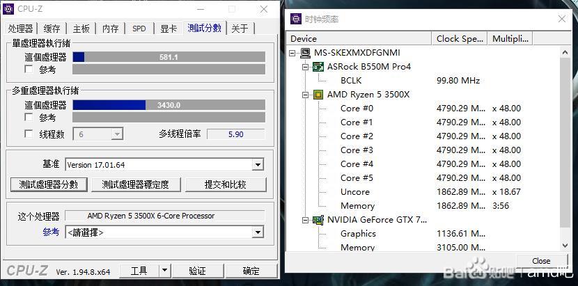Screen dimensions: 578x286
Task: Click the CPU chip icon beside AMD Ryzen 5 3500X
Action: (318, 95)
